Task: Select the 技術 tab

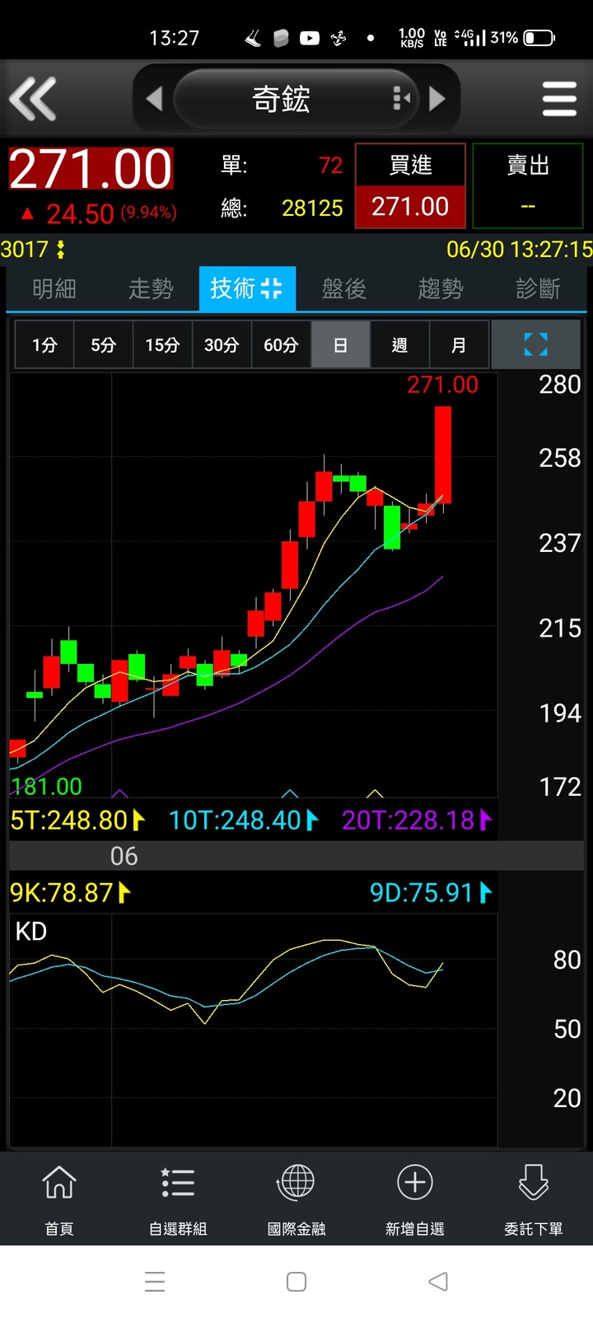Action: click(x=247, y=288)
